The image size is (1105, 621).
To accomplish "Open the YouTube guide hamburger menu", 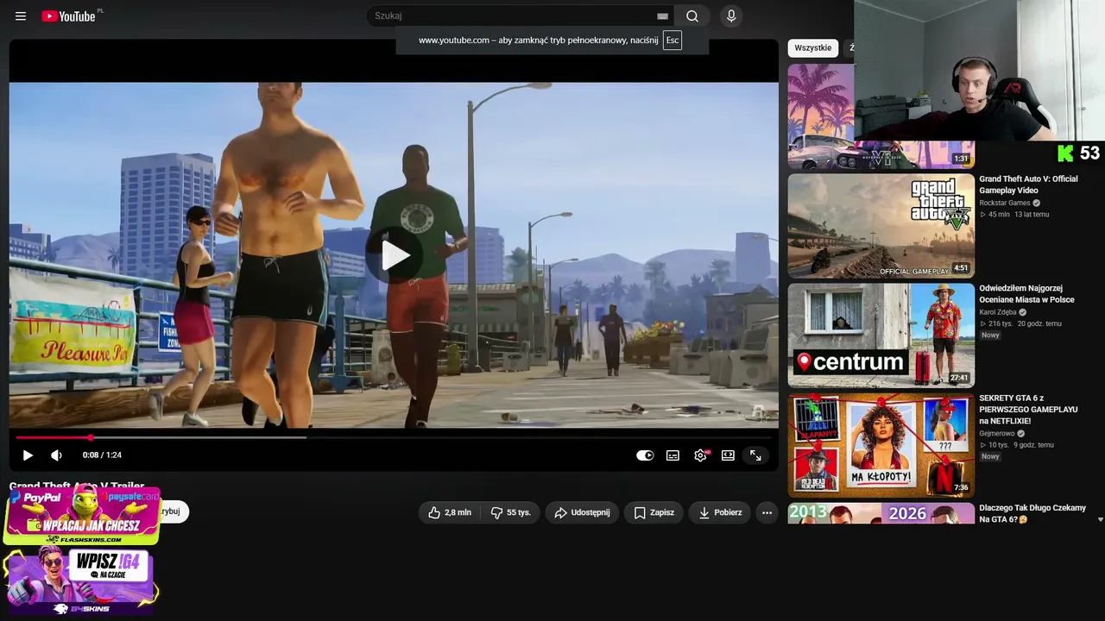I will (21, 16).
